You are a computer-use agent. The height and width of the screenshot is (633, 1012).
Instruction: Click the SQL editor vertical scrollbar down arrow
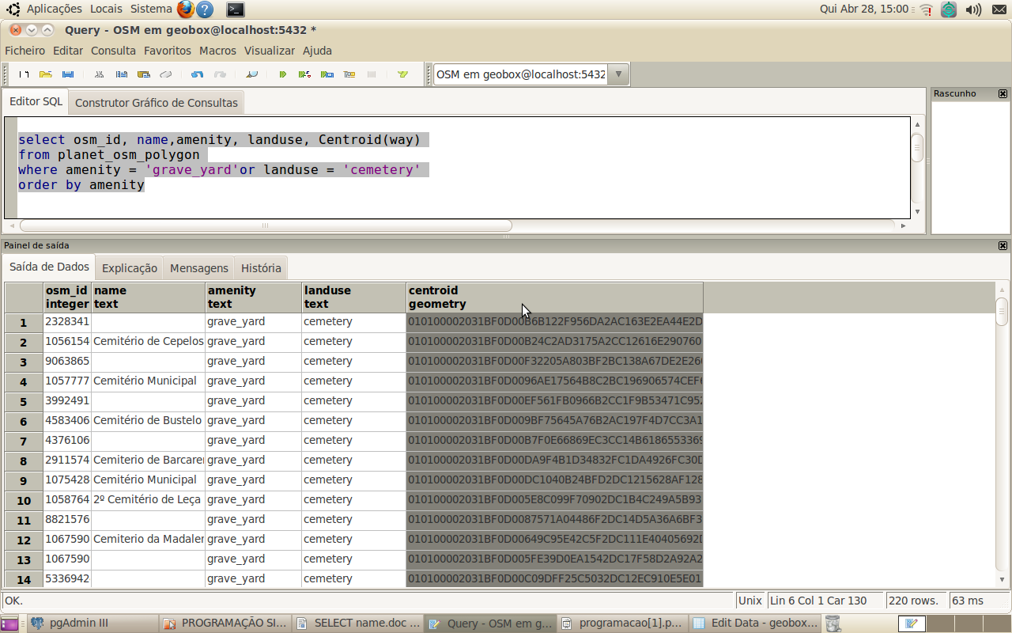pos(917,212)
